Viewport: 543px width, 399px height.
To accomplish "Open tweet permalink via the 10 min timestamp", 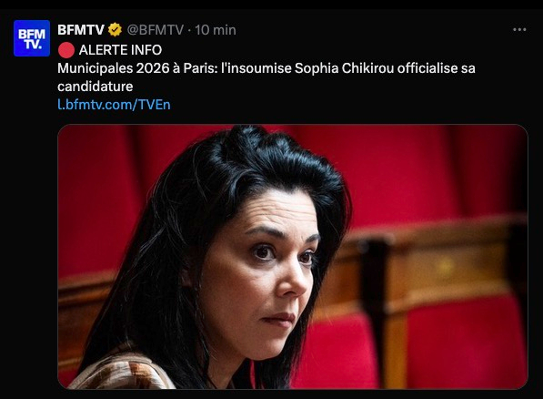I will click(216, 30).
